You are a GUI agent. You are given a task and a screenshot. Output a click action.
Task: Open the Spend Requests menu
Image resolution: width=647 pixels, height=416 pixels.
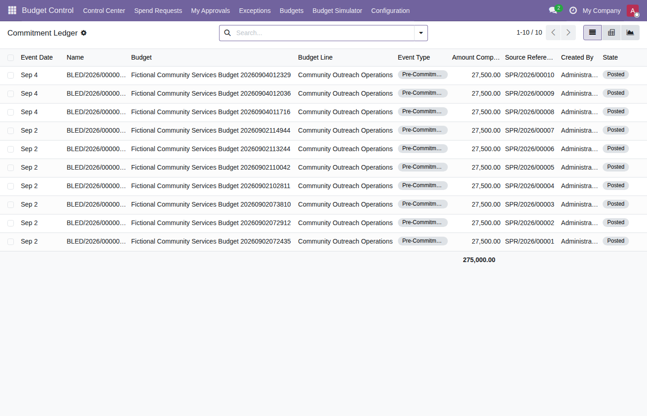click(x=158, y=11)
